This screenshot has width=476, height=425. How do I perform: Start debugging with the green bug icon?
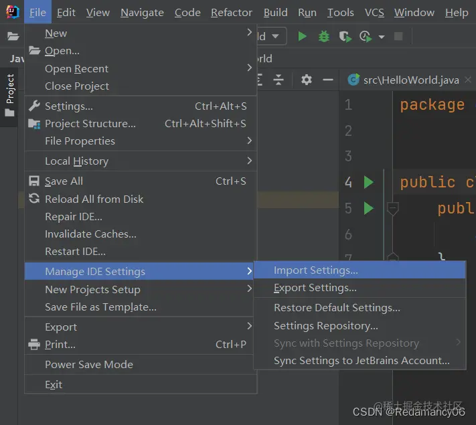[324, 36]
